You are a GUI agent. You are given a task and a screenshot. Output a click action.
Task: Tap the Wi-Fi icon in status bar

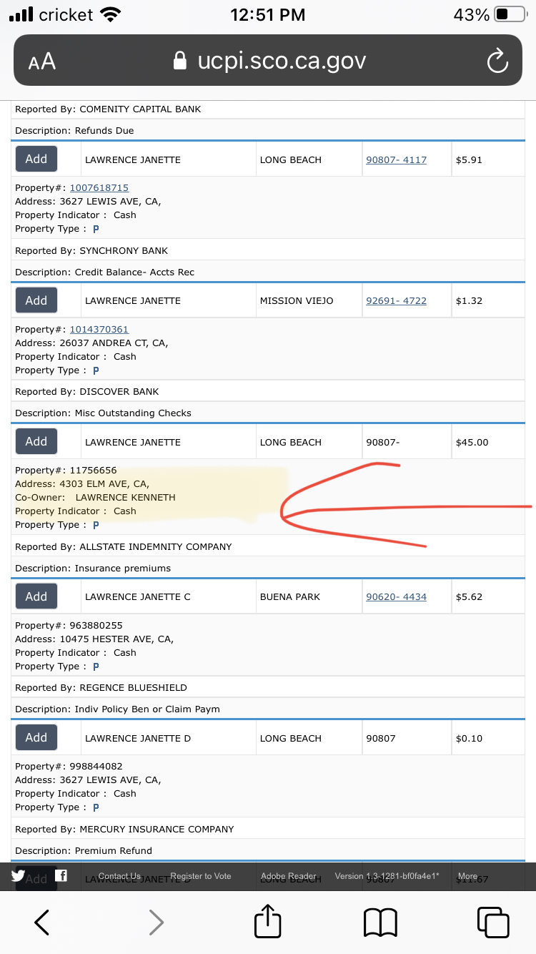pos(111,14)
